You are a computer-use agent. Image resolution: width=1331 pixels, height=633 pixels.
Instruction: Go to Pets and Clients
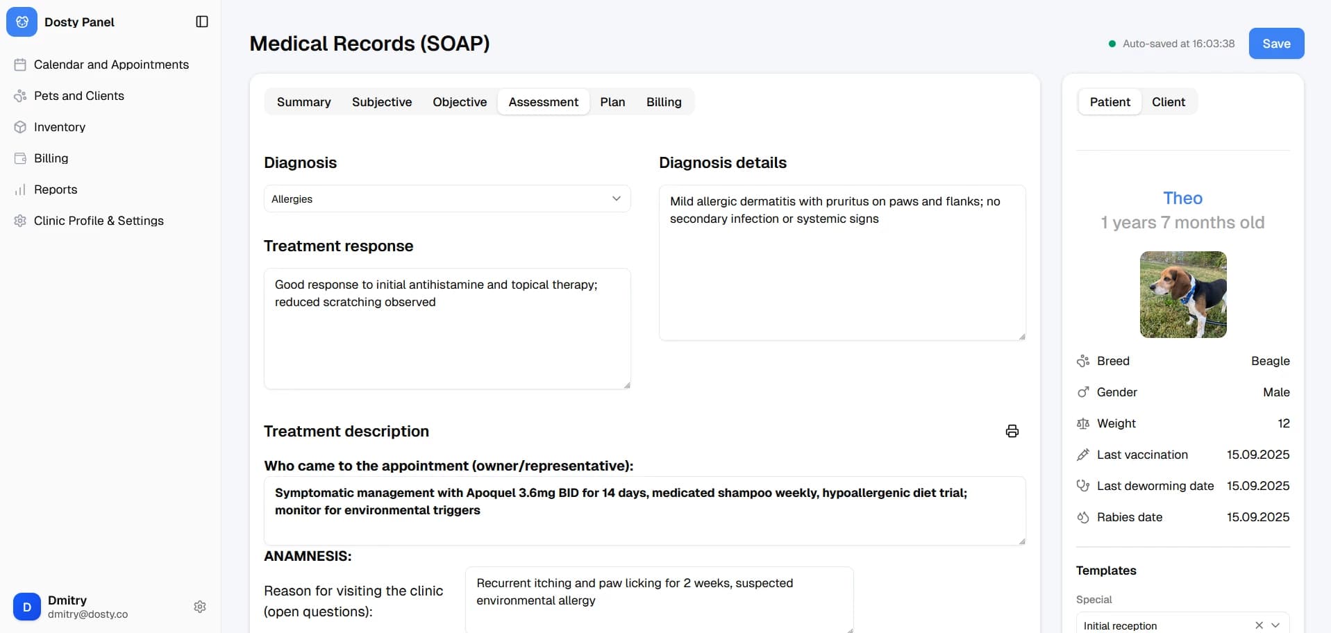tap(78, 96)
